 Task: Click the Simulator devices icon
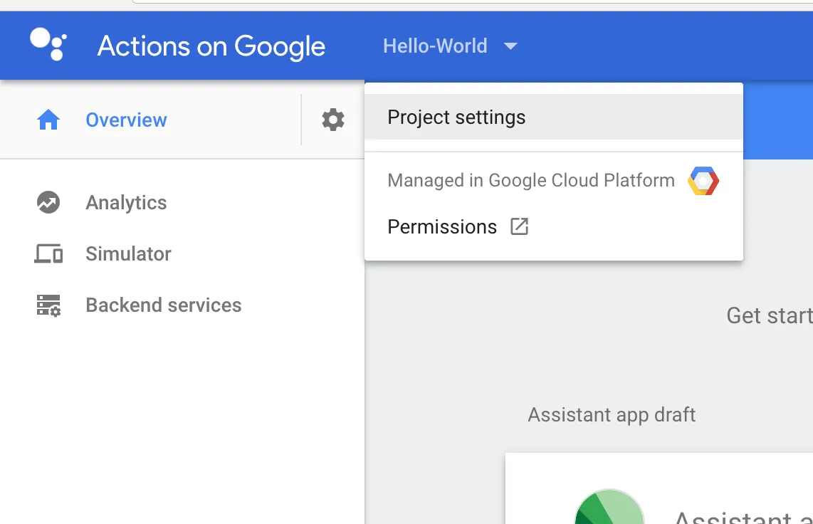point(48,254)
